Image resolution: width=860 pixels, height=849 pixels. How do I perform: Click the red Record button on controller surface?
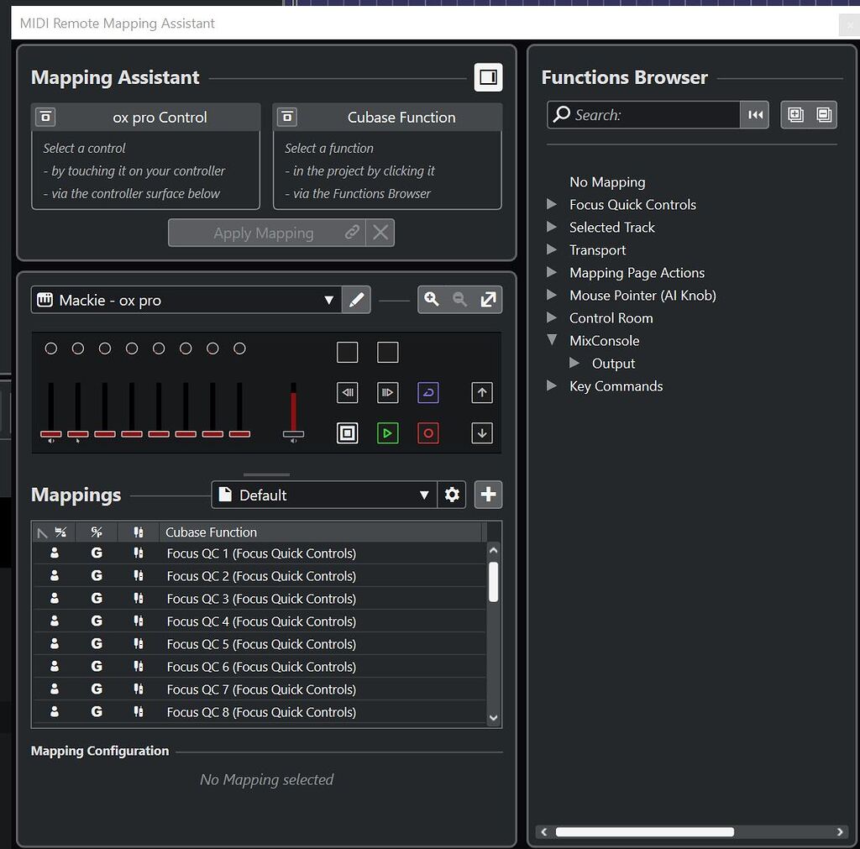point(428,433)
